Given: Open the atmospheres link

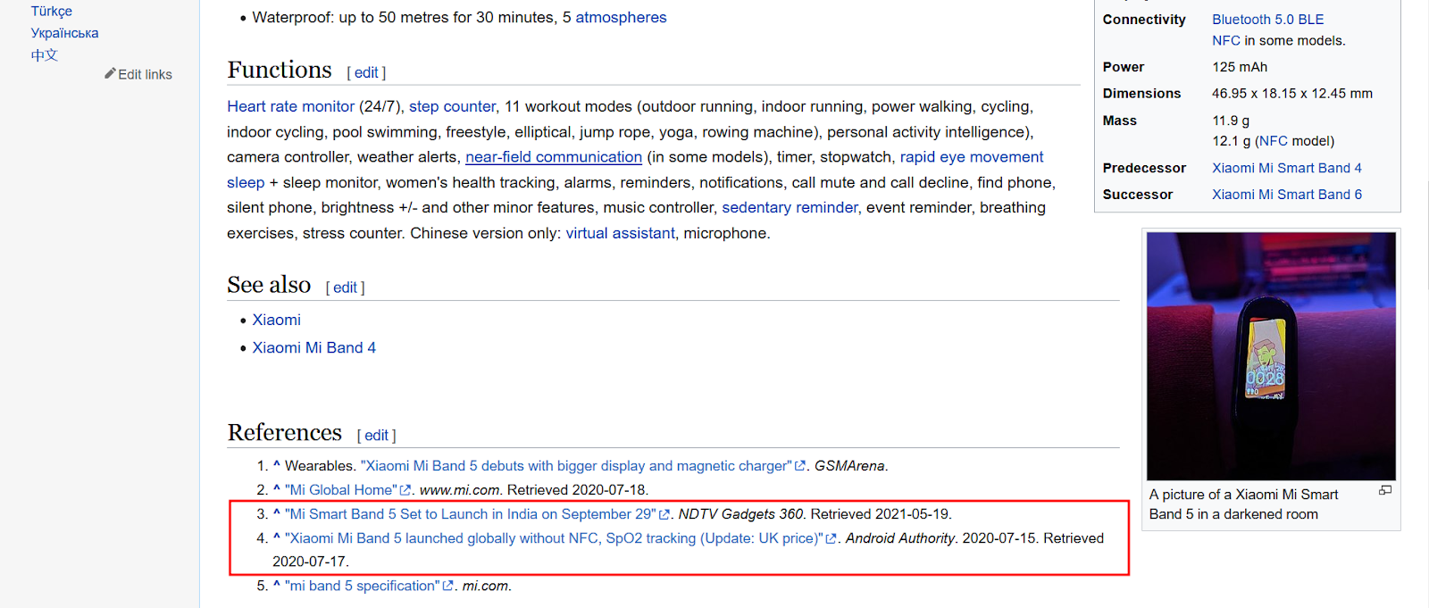Looking at the screenshot, I should tap(621, 17).
